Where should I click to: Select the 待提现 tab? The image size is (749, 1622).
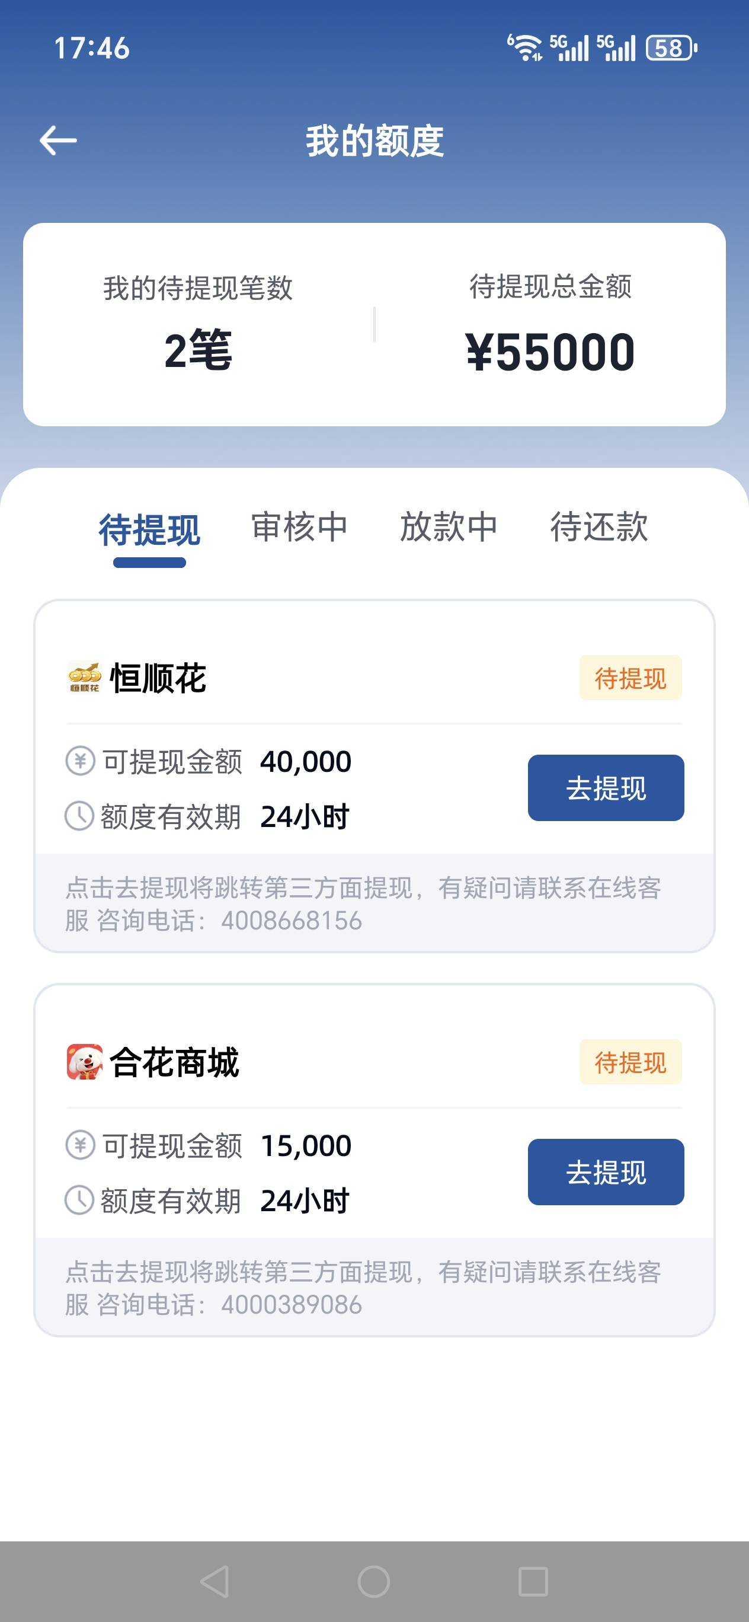pos(149,529)
